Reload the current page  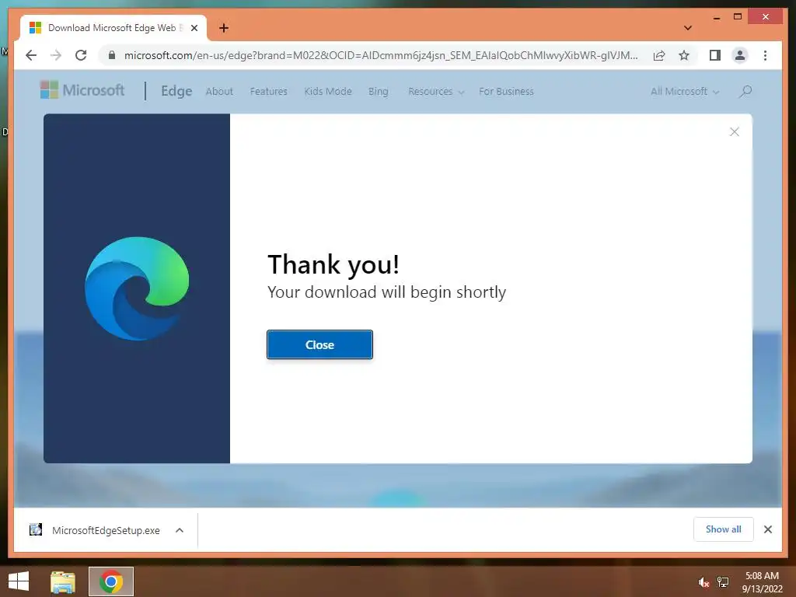coord(81,55)
